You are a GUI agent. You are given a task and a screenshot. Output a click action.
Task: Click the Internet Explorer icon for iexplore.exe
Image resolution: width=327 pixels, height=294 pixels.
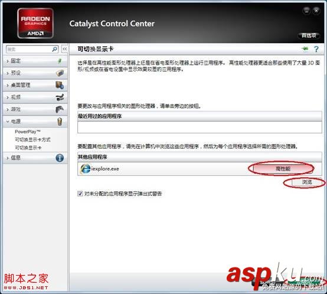(x=85, y=169)
